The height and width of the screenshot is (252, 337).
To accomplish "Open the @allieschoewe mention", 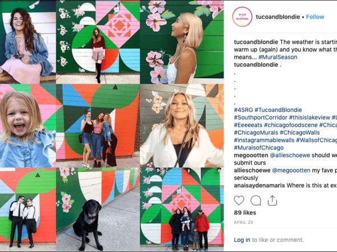I will pos(290,155).
